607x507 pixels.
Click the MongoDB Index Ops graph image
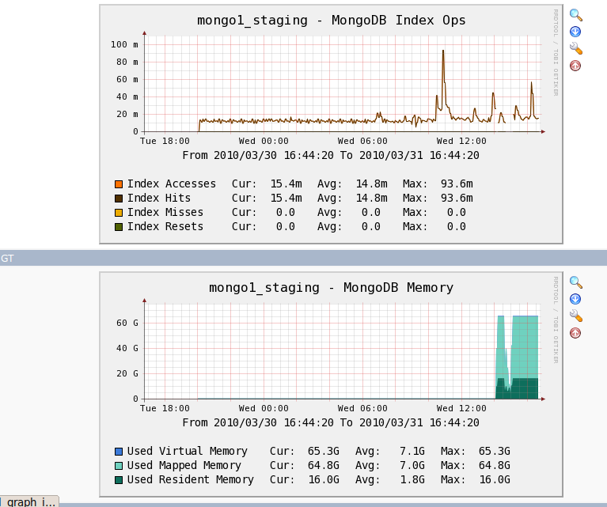[331, 124]
